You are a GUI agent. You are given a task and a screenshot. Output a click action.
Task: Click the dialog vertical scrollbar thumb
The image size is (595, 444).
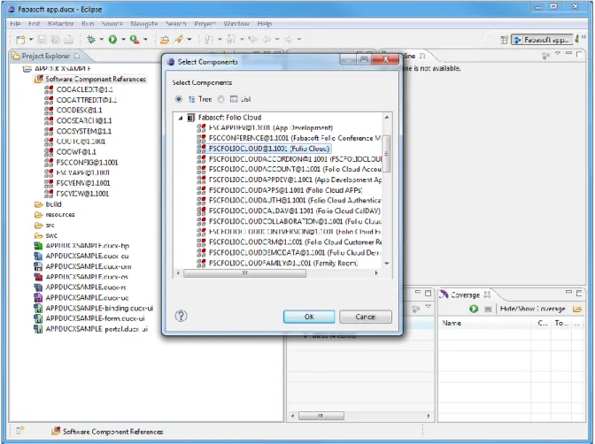point(386,154)
